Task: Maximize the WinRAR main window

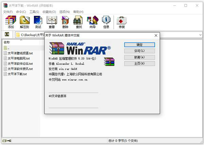Action: coord(186,5)
